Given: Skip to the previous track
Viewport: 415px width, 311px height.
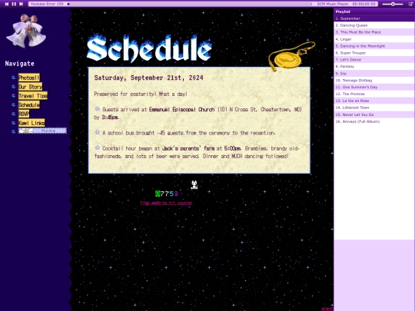Looking at the screenshot, I should [x=7, y=4].
